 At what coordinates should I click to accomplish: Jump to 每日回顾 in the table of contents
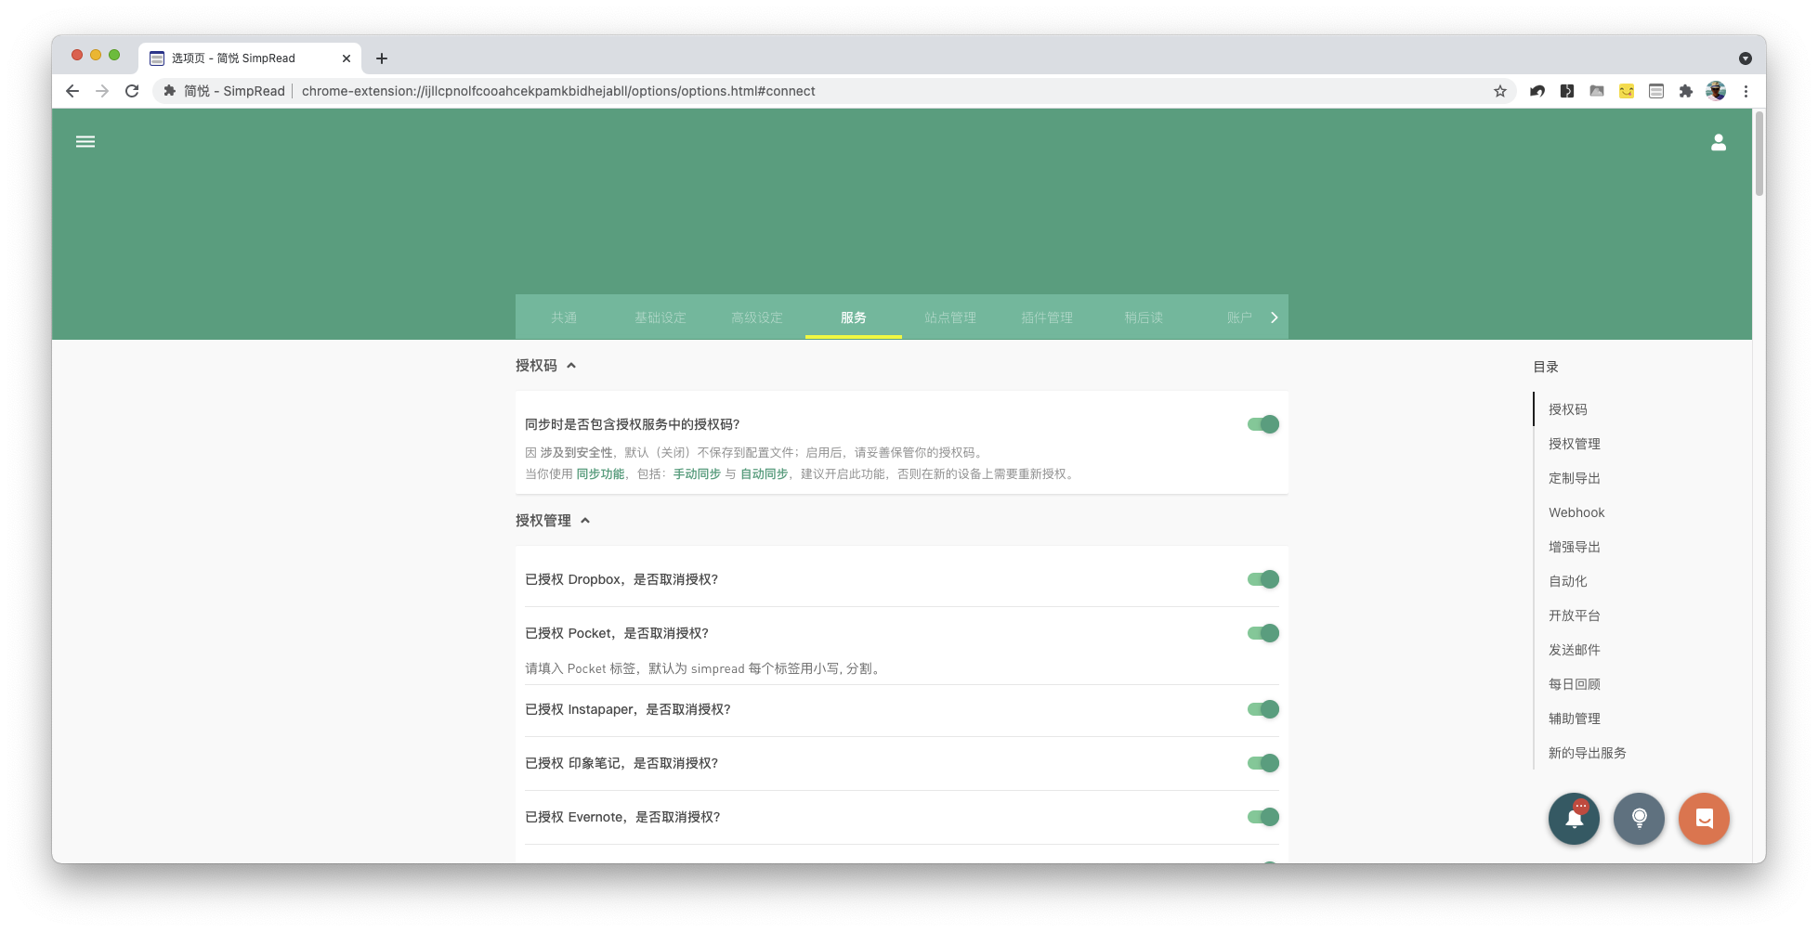[x=1575, y=684]
